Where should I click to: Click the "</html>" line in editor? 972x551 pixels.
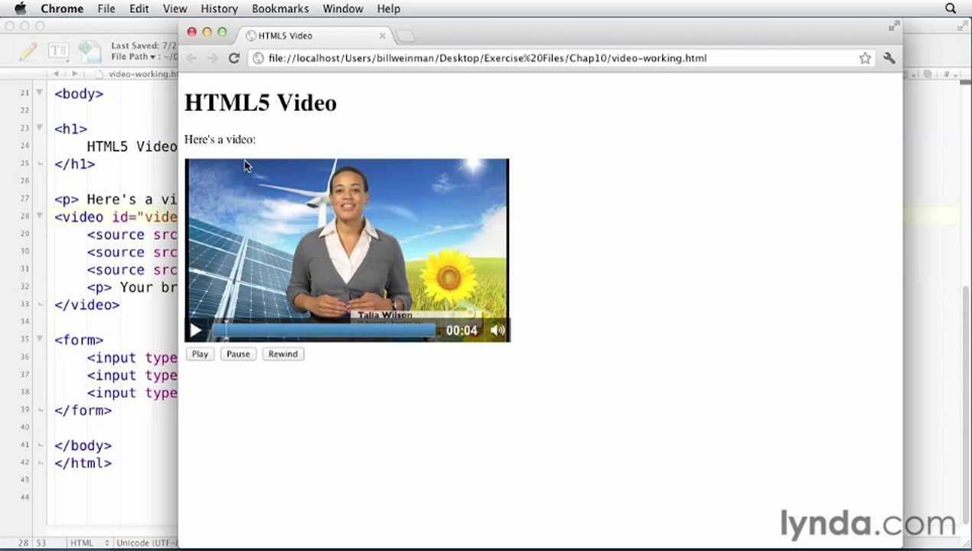[x=83, y=463]
